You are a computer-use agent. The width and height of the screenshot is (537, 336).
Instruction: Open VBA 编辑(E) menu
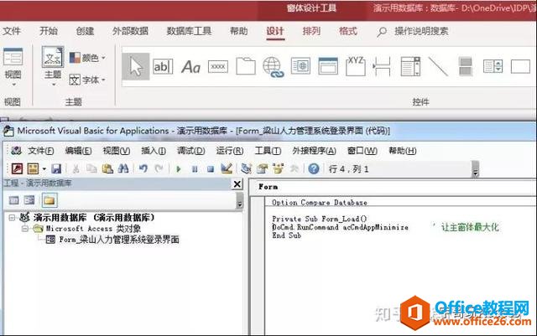click(x=78, y=151)
